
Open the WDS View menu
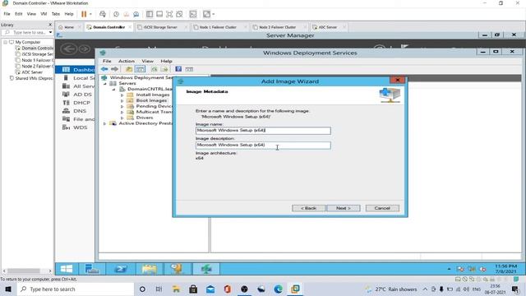pyautogui.click(x=147, y=61)
